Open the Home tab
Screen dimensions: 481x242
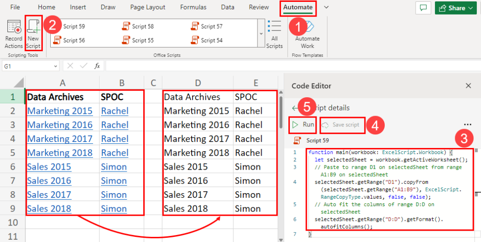click(x=47, y=8)
